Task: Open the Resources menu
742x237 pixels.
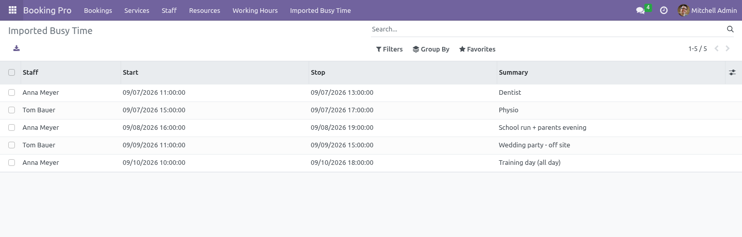Action: tap(205, 10)
